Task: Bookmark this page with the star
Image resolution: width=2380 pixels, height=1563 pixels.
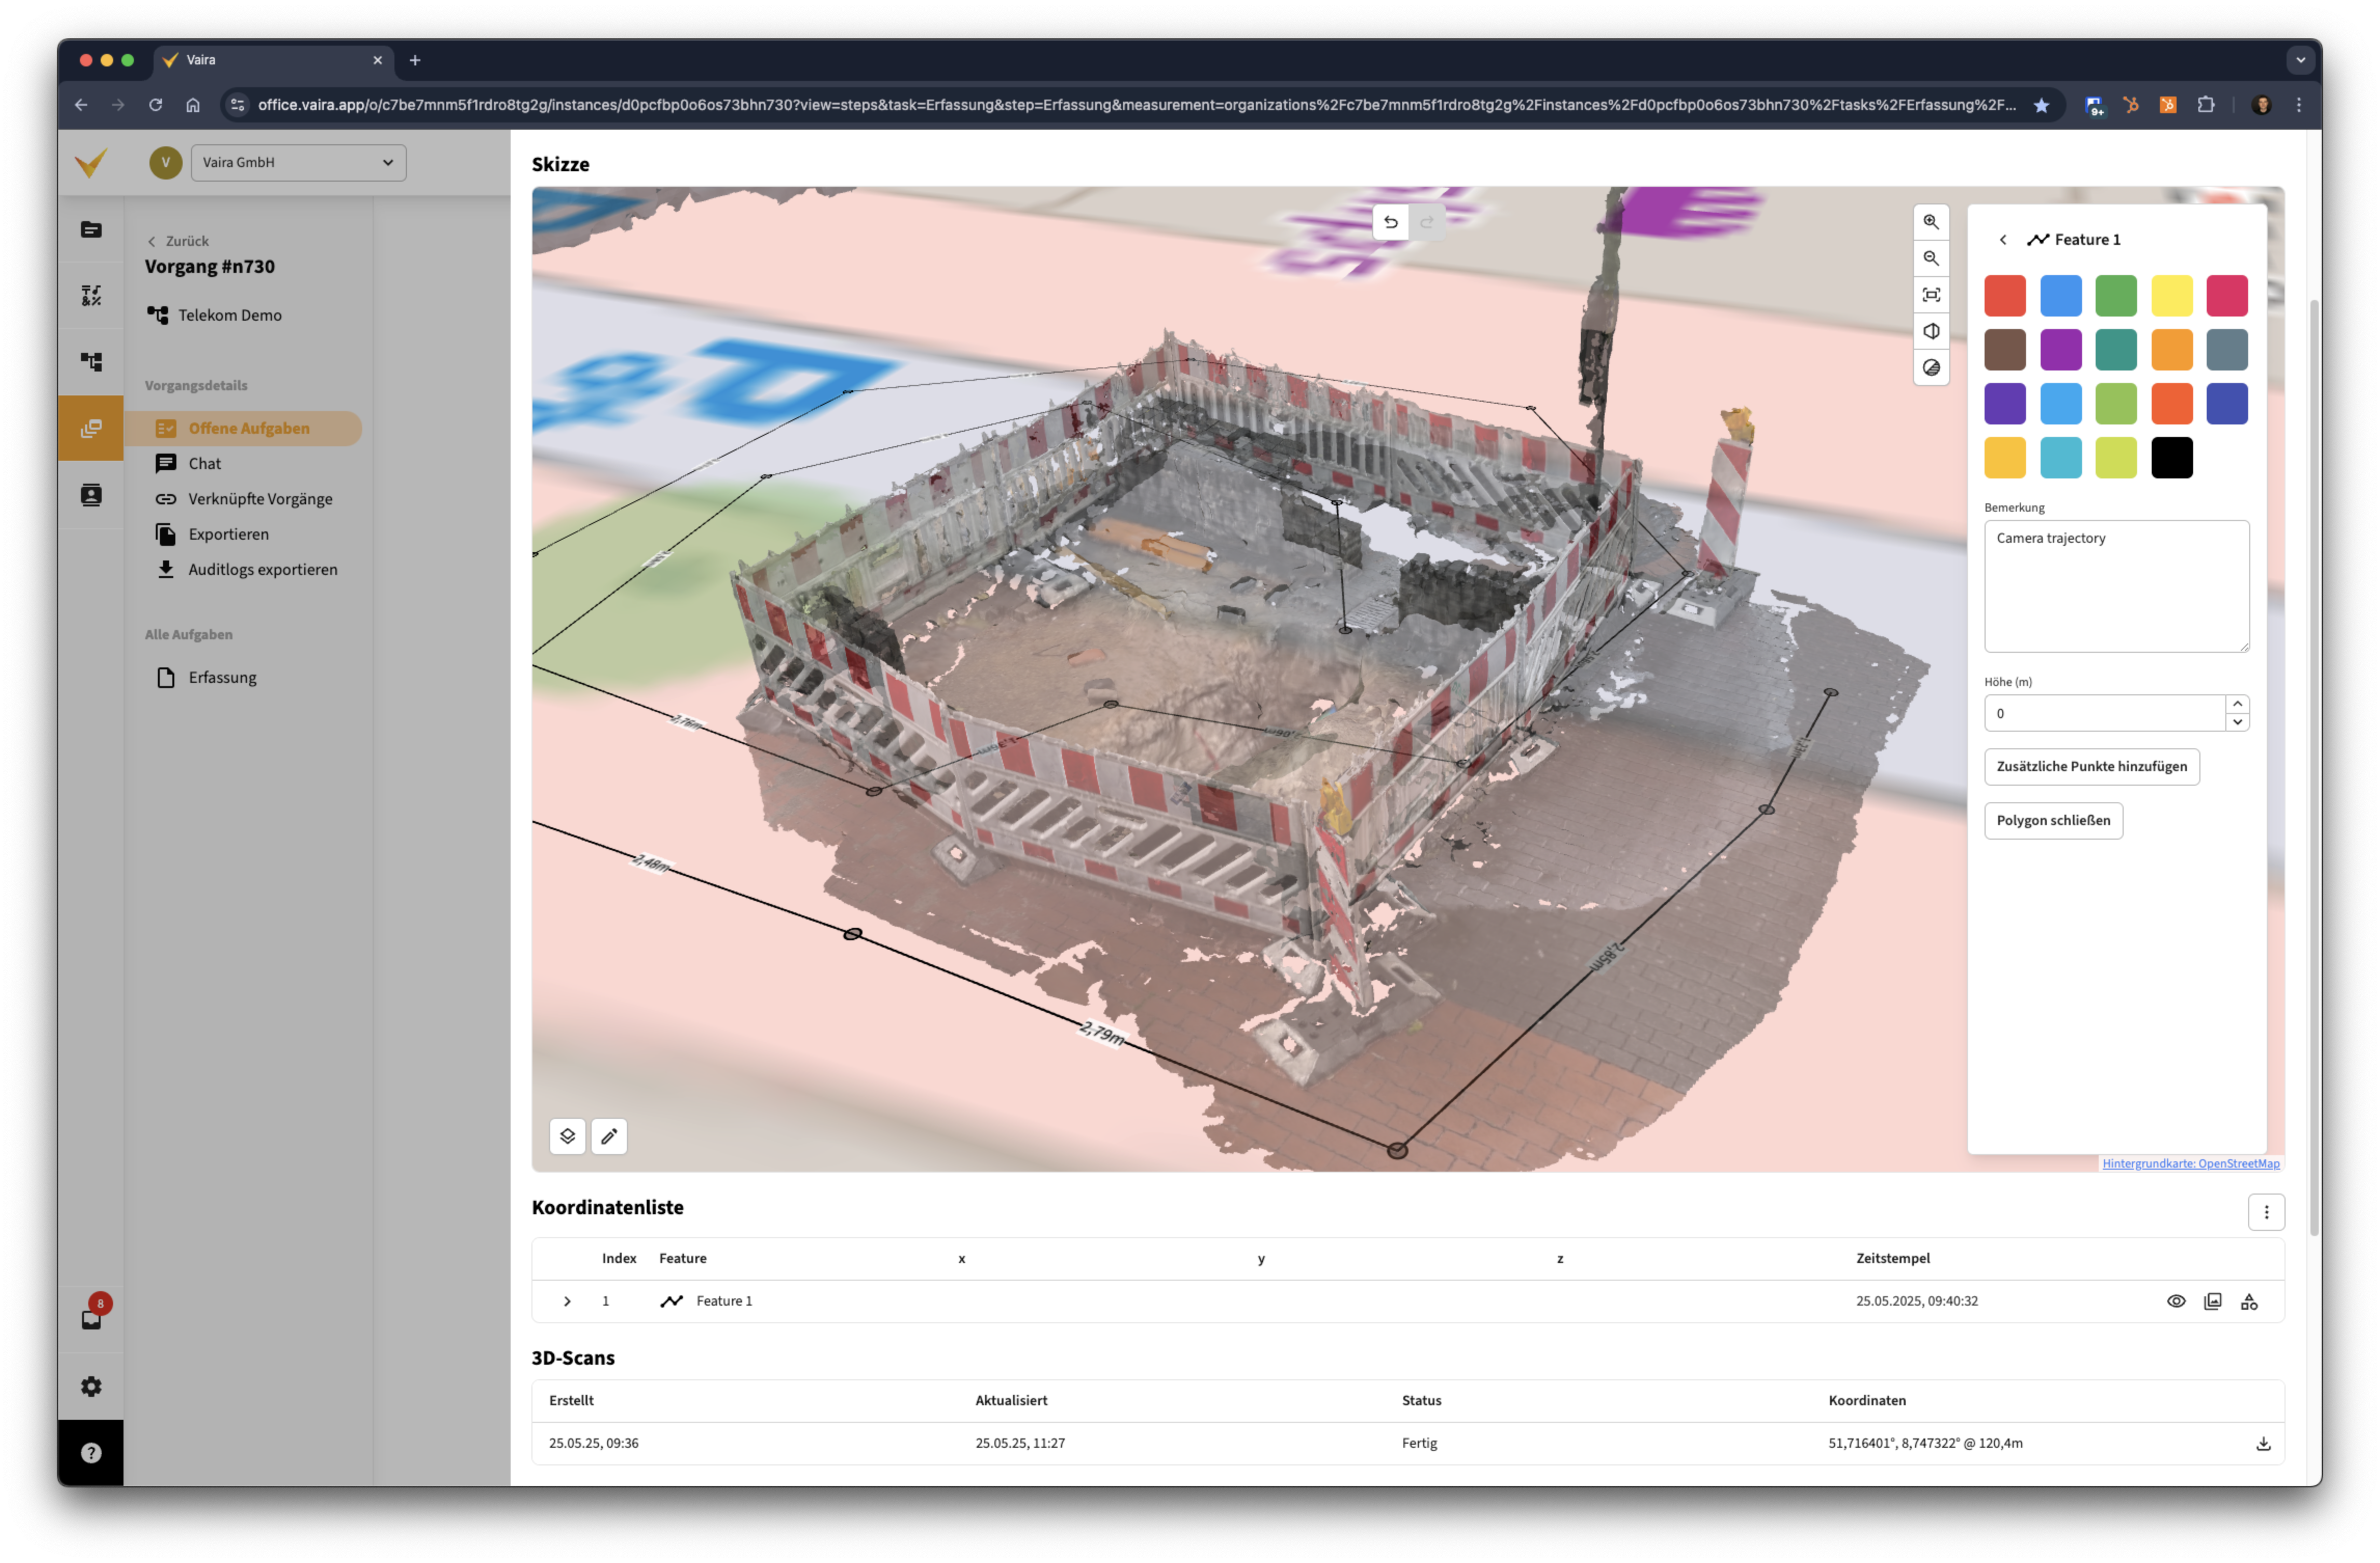Action: (2041, 105)
